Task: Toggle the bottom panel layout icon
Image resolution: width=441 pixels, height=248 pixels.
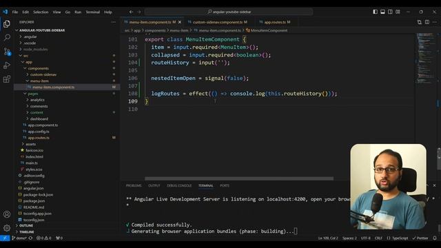Action: [383, 12]
